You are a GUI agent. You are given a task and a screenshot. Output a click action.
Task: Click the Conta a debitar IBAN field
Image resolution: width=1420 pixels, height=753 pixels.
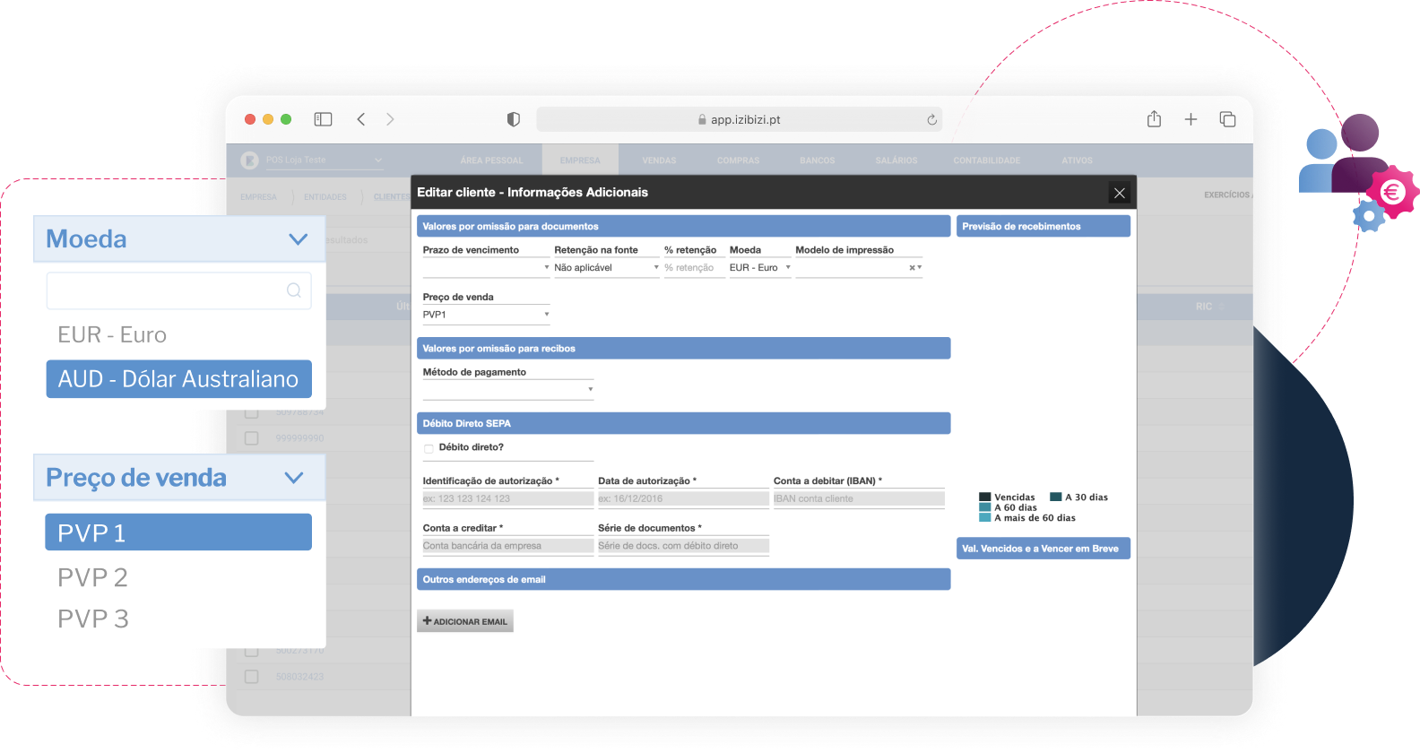(858, 498)
